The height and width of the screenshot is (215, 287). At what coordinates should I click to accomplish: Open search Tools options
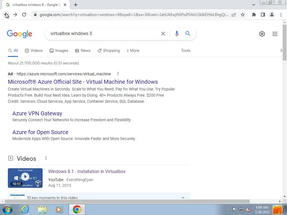click(186, 51)
